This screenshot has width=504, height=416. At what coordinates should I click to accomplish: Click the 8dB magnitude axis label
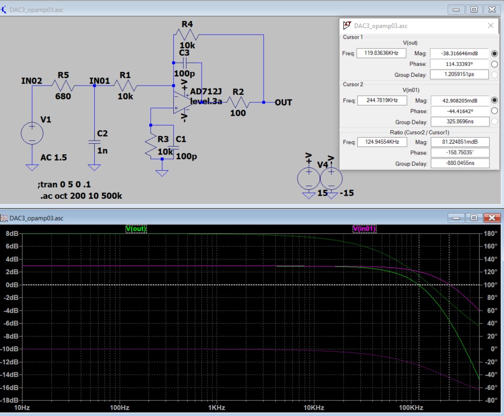[x=12, y=233]
